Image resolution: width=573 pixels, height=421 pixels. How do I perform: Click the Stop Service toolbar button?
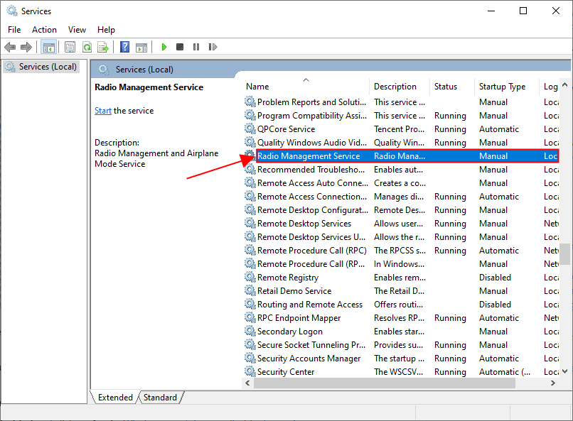coord(180,47)
